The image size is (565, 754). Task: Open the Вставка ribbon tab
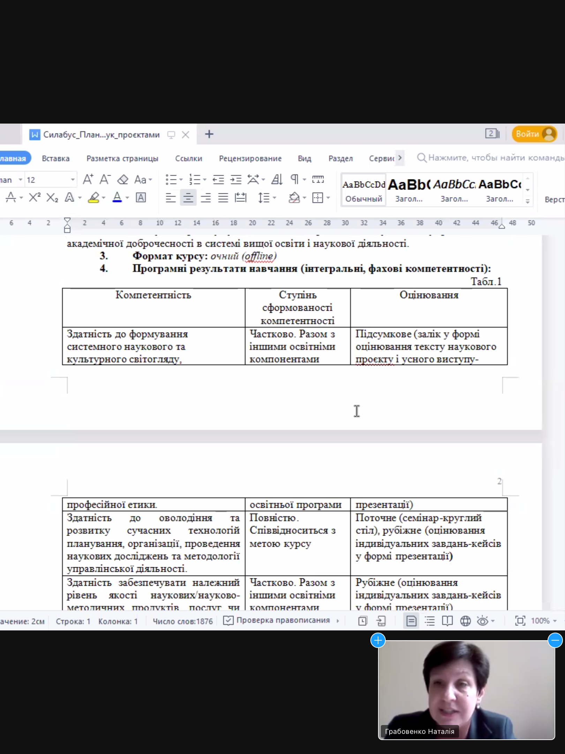click(x=55, y=158)
